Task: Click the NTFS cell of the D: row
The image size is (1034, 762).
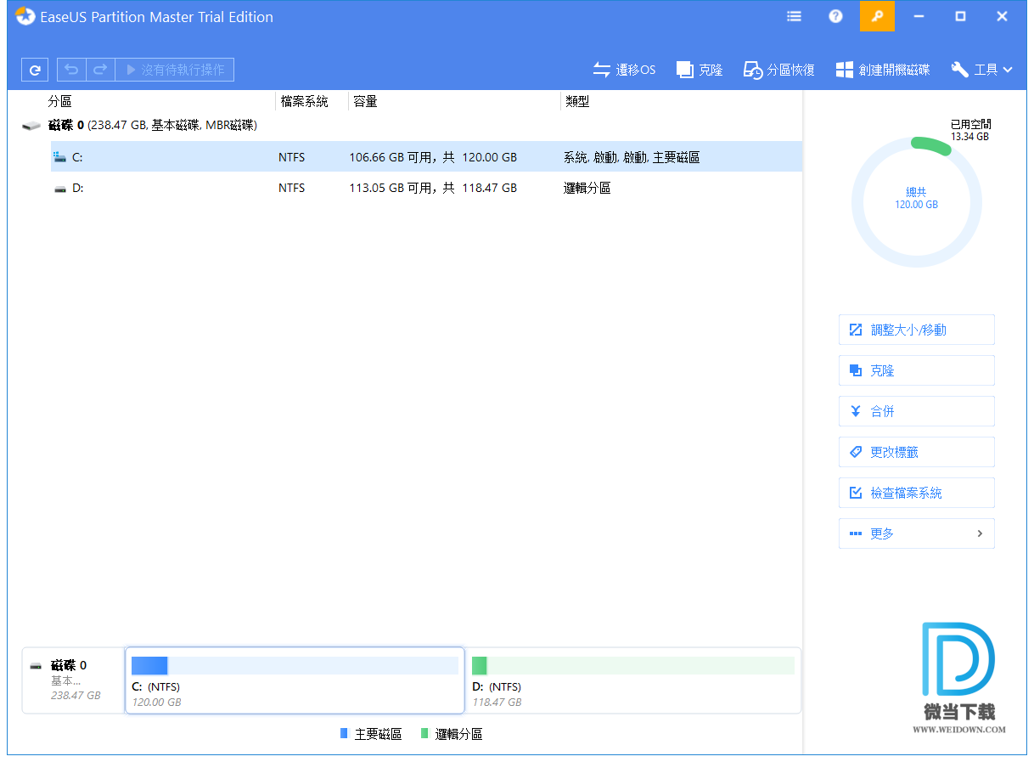Action: pyautogui.click(x=291, y=188)
